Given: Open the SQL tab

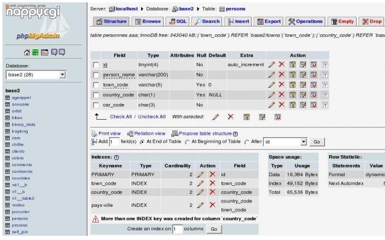Looking at the screenshot, I should [177, 22].
